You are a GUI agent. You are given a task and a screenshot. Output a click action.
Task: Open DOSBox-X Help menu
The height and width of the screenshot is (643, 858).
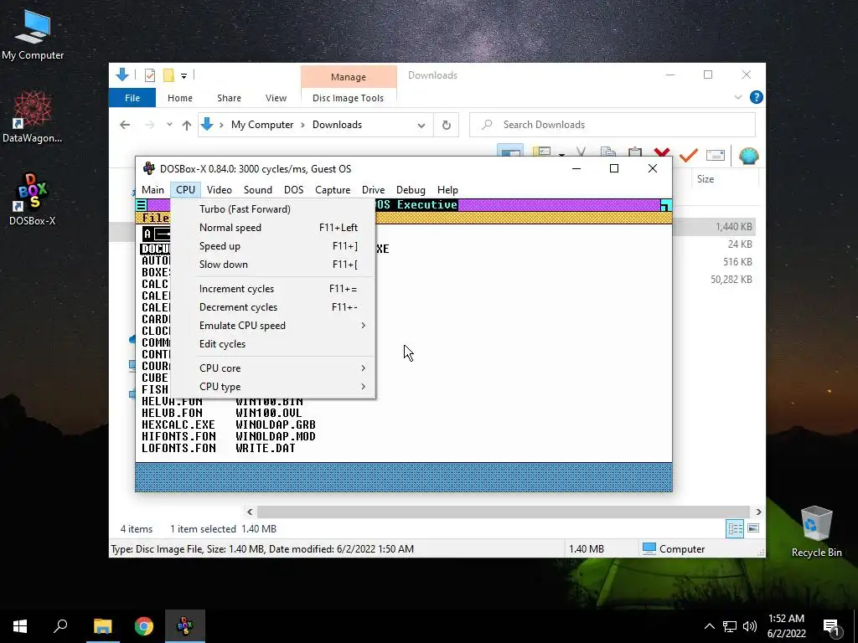pyautogui.click(x=447, y=190)
